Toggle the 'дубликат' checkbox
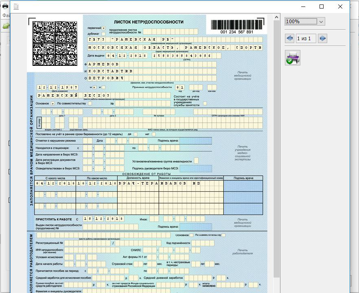The height and width of the screenshot is (293, 359). [104, 34]
